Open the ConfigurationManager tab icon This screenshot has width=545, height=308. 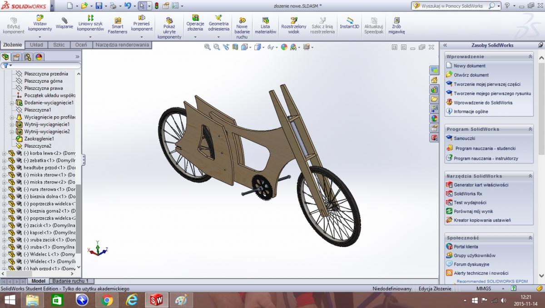click(28, 57)
